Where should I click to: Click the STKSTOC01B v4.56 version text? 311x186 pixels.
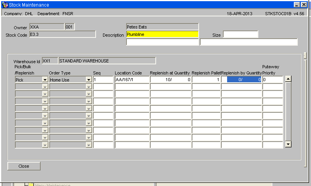[x=284, y=14]
